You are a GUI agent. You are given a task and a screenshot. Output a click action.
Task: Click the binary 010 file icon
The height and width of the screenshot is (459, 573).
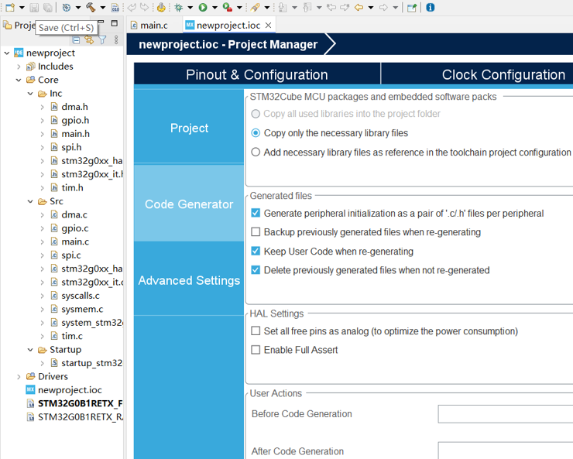115,7
